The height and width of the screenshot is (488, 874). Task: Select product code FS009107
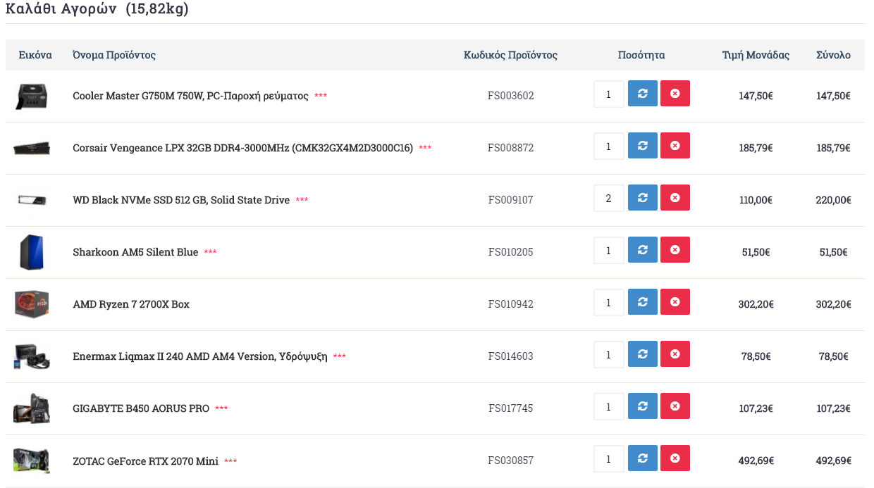click(x=511, y=200)
